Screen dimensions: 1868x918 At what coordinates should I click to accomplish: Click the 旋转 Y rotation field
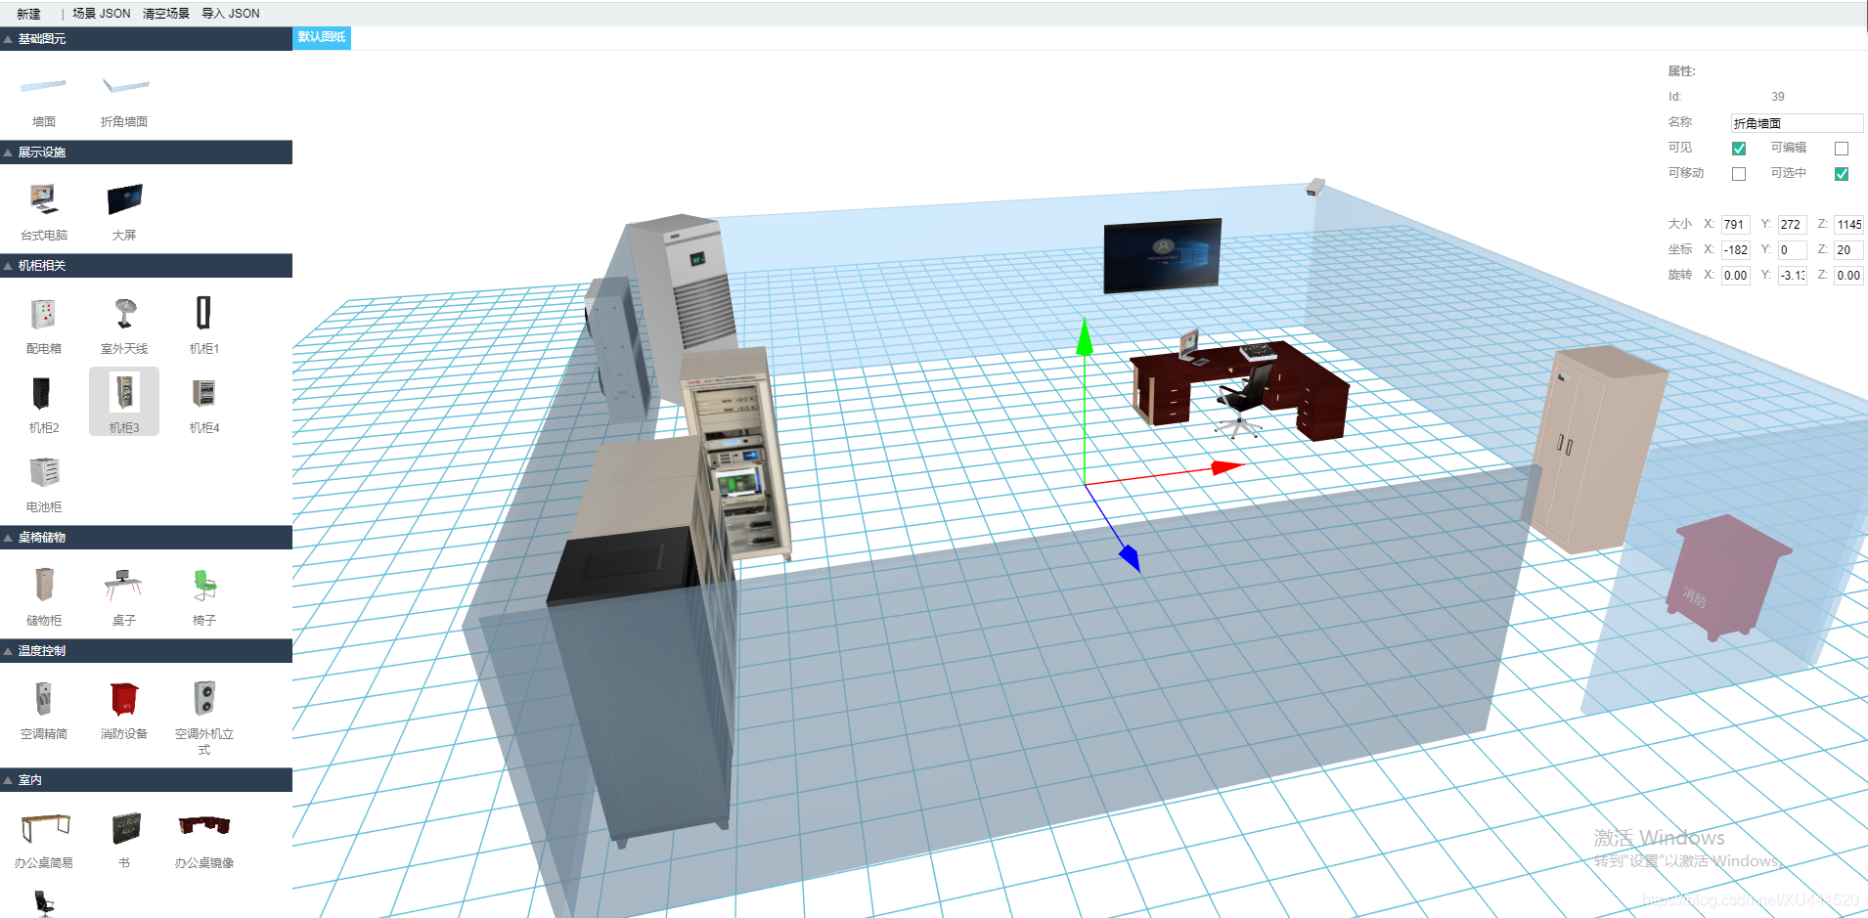(1793, 276)
